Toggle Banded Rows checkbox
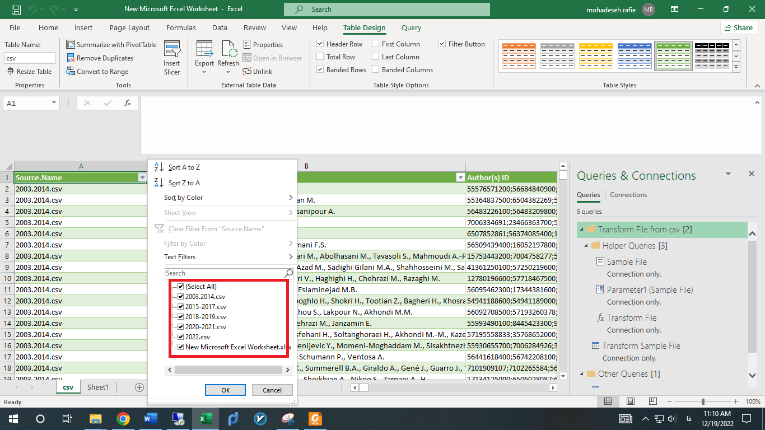765x430 pixels. pyautogui.click(x=320, y=69)
